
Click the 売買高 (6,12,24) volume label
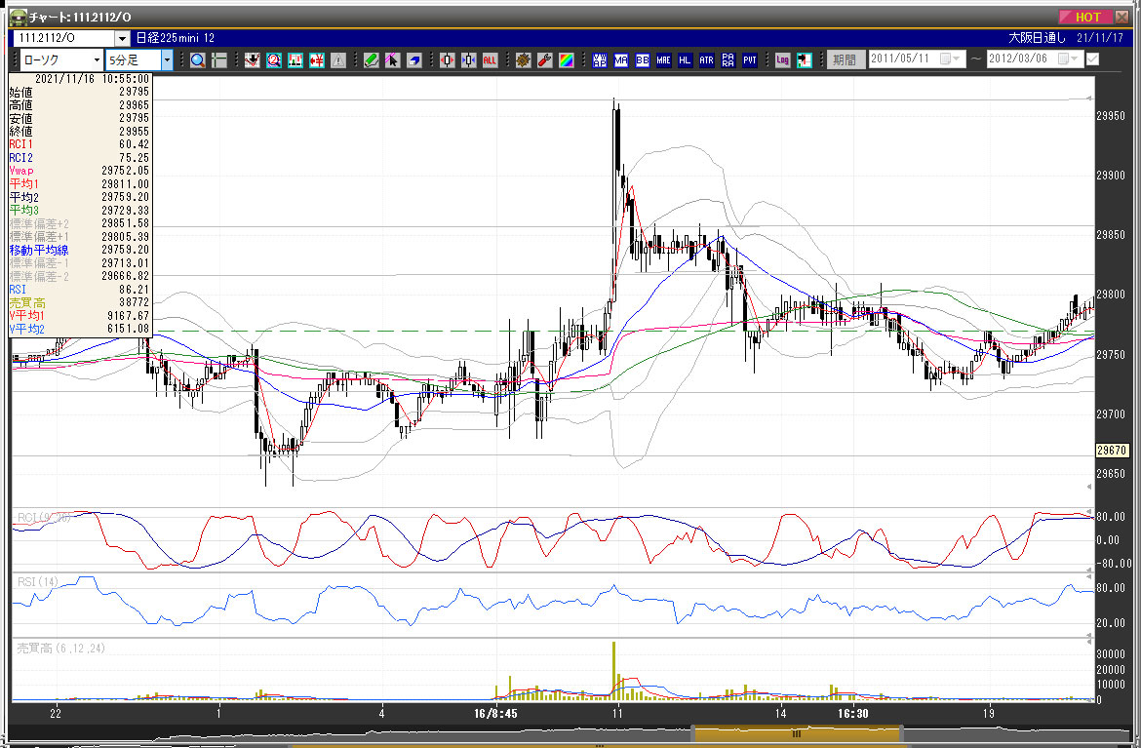click(61, 648)
